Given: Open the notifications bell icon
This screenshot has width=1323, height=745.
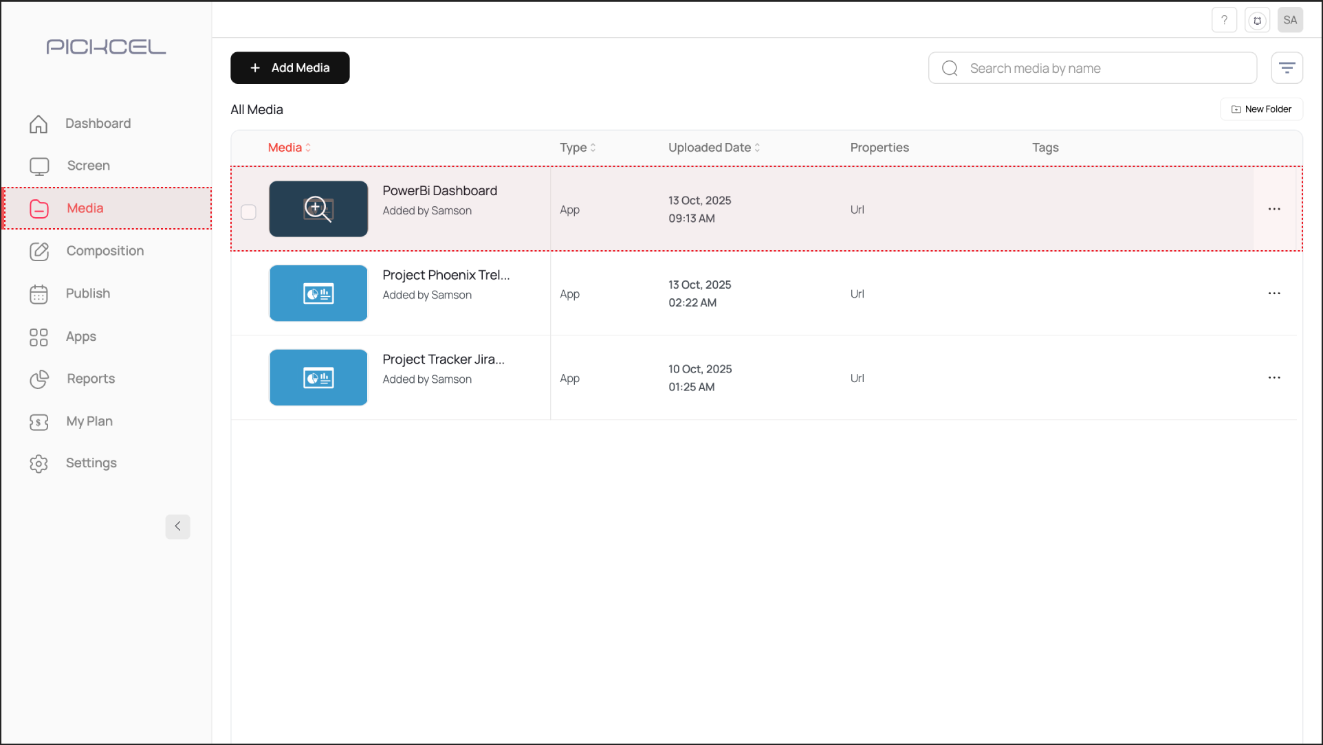Looking at the screenshot, I should tap(1257, 20).
